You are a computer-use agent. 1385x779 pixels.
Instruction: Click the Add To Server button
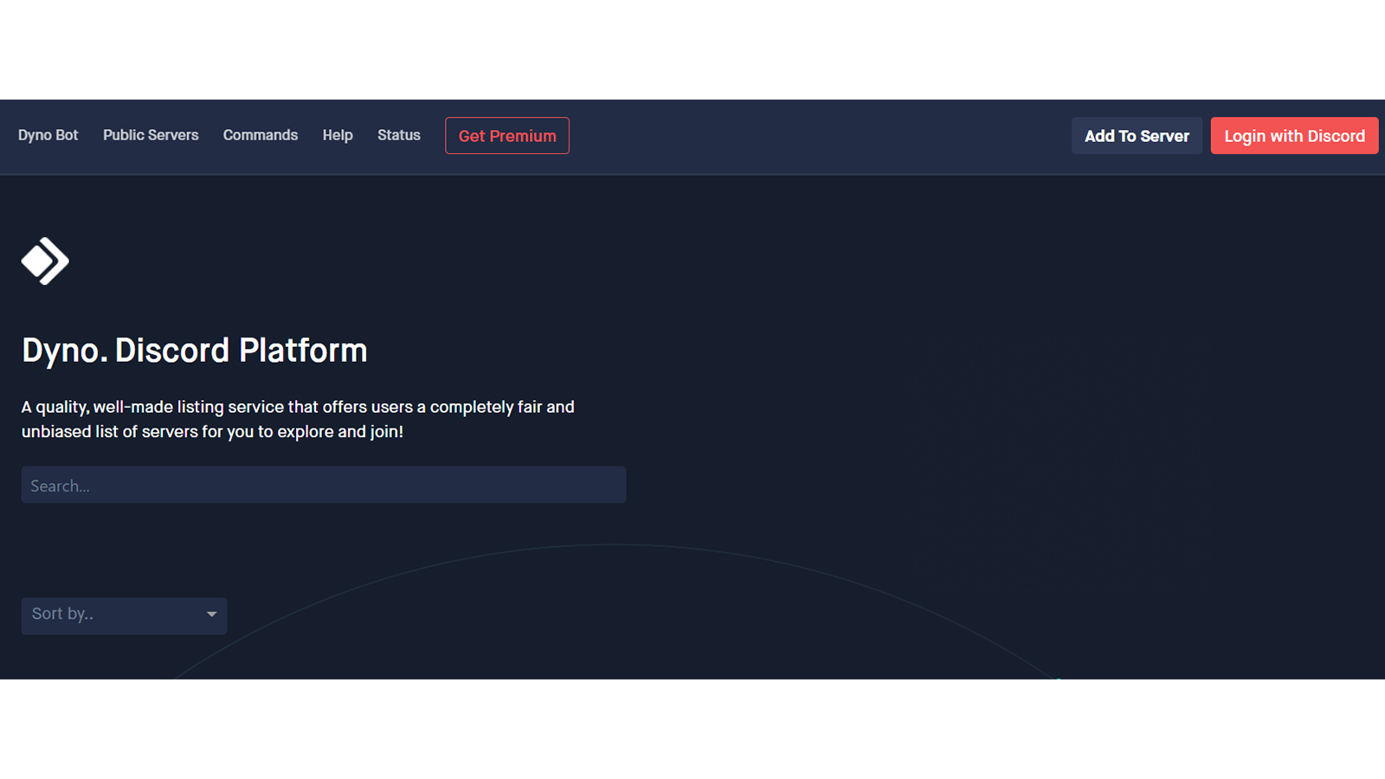pyautogui.click(x=1137, y=136)
